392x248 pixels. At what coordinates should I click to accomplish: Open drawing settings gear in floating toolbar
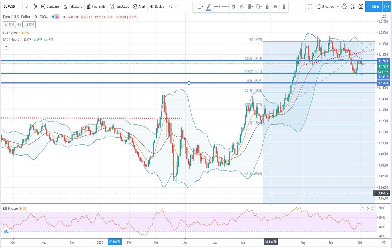pos(234,7)
